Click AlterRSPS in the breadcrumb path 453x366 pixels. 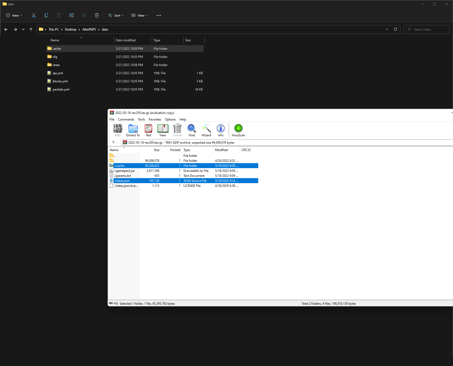(89, 29)
